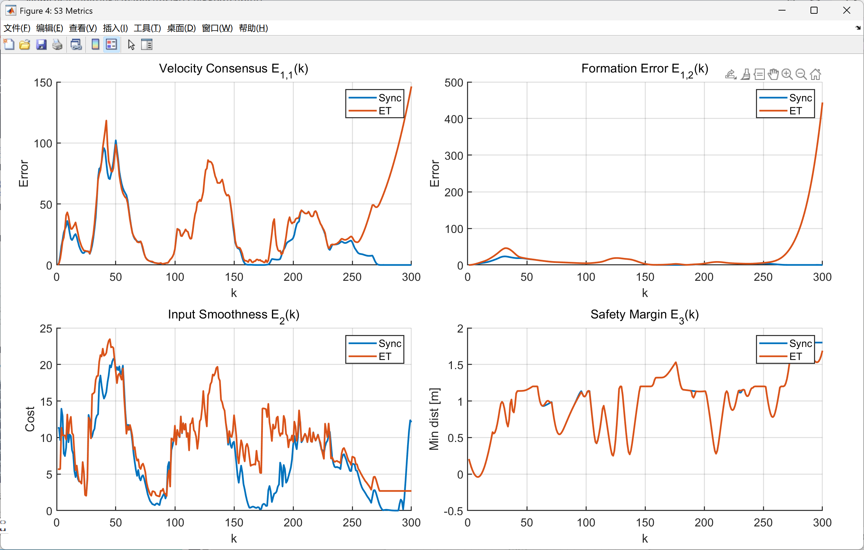The image size is (864, 550).
Task: Toggle the Insert Colorbar toolbar button
Action: [95, 44]
